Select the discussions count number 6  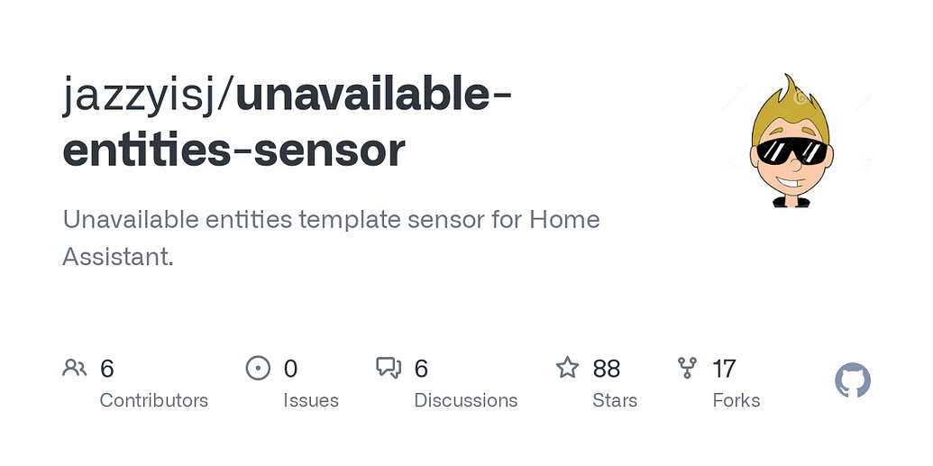coord(421,369)
